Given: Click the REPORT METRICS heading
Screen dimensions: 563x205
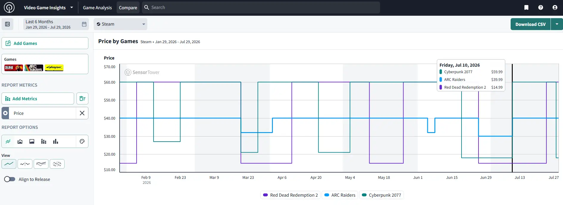Looking at the screenshot, I should tap(20, 85).
